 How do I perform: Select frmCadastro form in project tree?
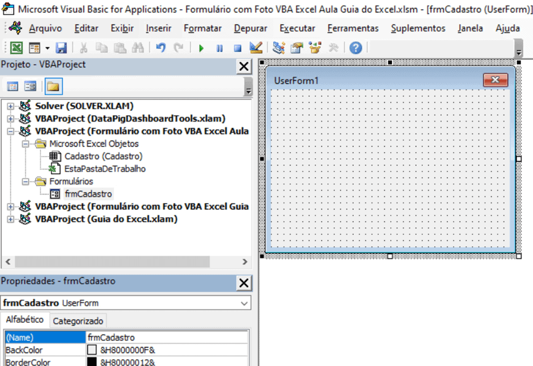pos(88,194)
